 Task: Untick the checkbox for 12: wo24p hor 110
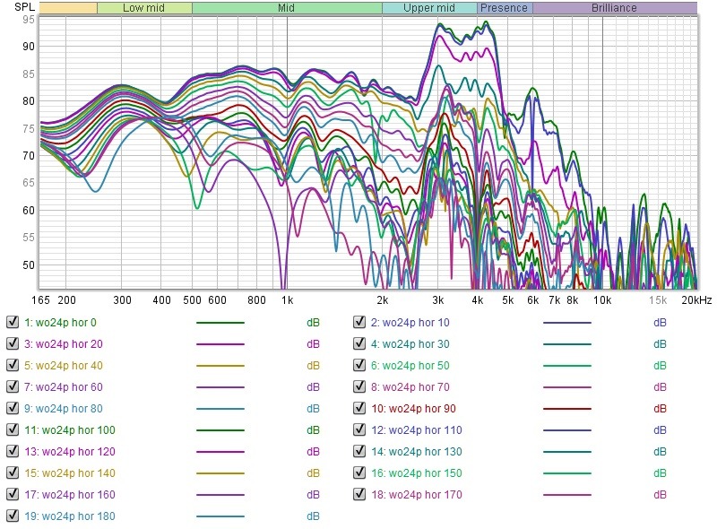point(359,429)
